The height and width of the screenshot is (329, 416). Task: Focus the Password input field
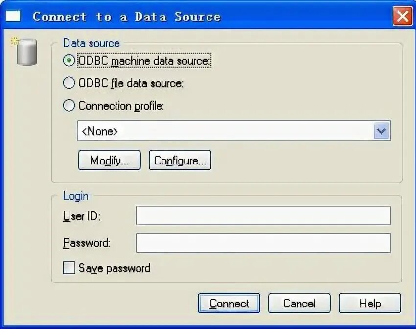263,243
